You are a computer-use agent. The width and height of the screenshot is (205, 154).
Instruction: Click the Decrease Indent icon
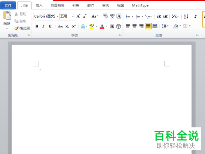tap(159, 16)
